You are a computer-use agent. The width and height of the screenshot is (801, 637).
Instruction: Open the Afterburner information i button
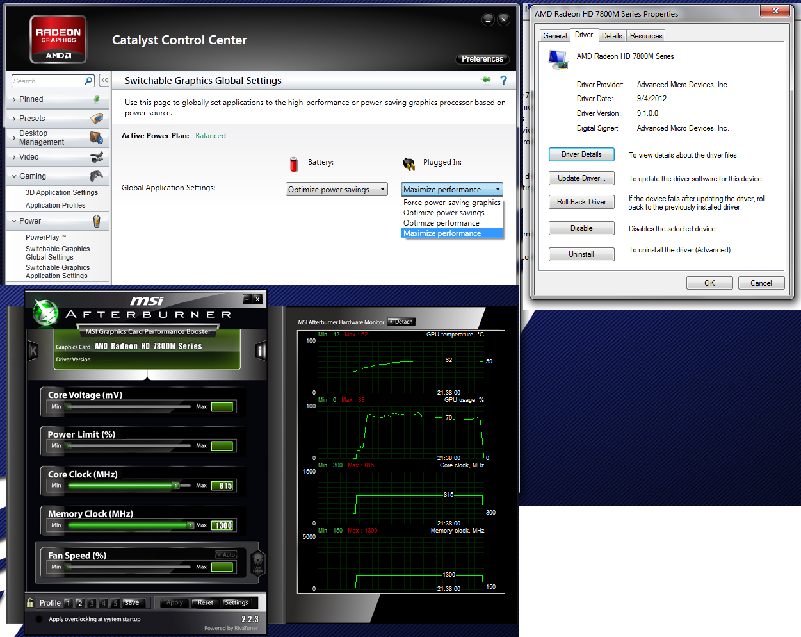click(261, 351)
